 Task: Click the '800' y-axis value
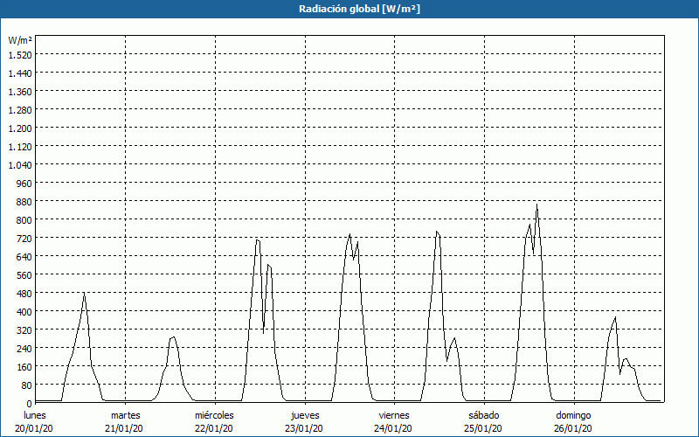click(x=24, y=220)
